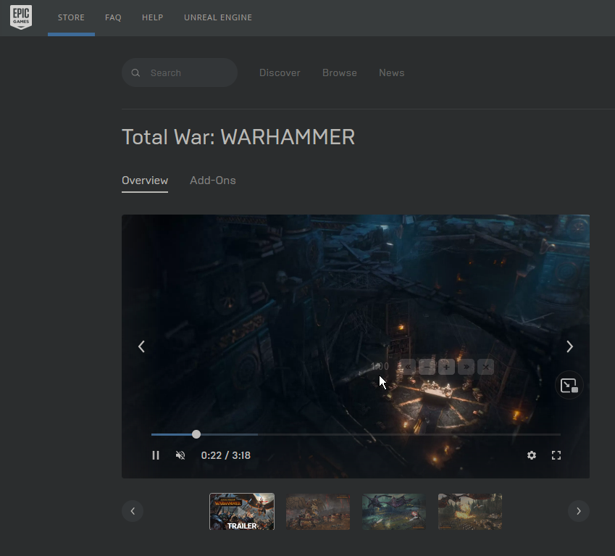The width and height of the screenshot is (615, 556).
Task: Select the fourth screenshot thumbnail
Action: pyautogui.click(x=470, y=512)
